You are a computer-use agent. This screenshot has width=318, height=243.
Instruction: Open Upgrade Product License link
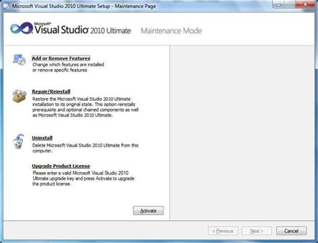61,166
